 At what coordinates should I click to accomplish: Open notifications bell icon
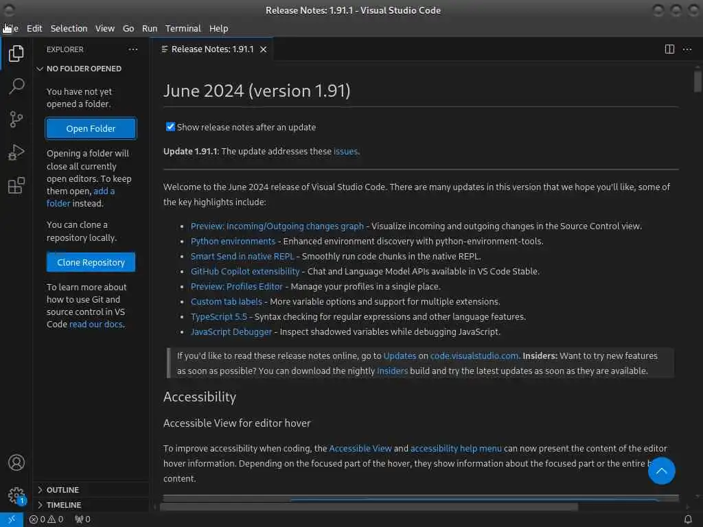688,519
